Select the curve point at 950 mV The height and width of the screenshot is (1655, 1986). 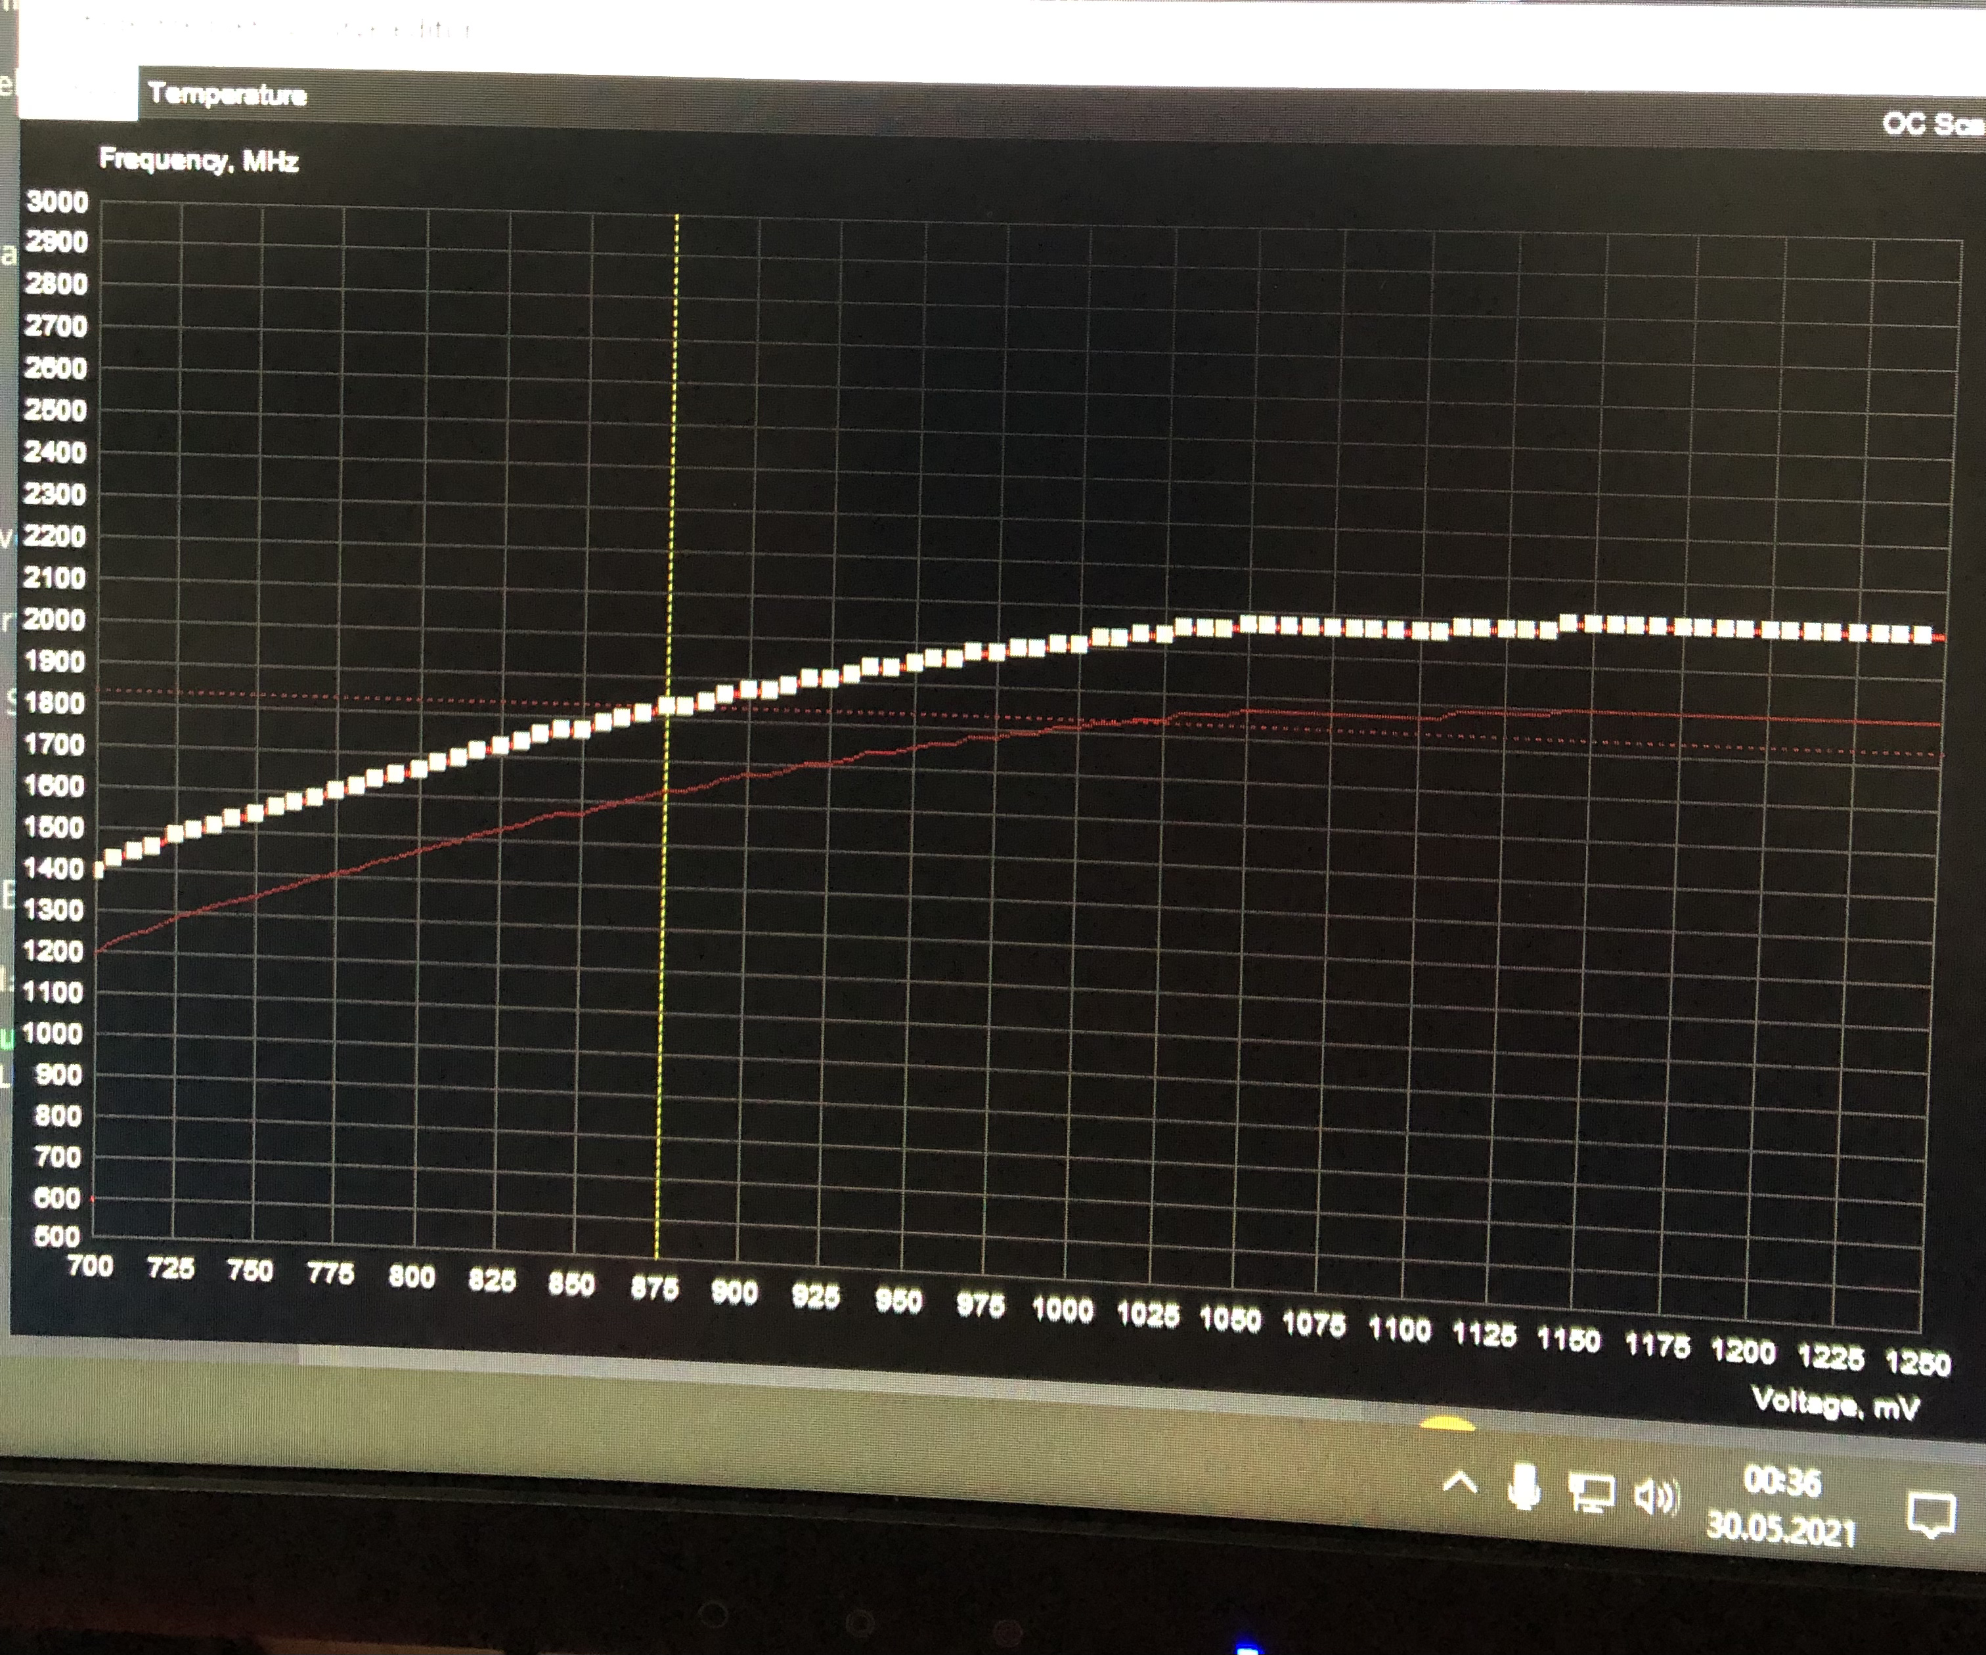[x=914, y=662]
